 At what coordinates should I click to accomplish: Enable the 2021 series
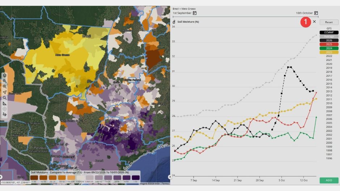pos(329,60)
